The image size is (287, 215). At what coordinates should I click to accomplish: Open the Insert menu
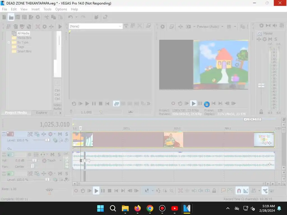[35, 9]
